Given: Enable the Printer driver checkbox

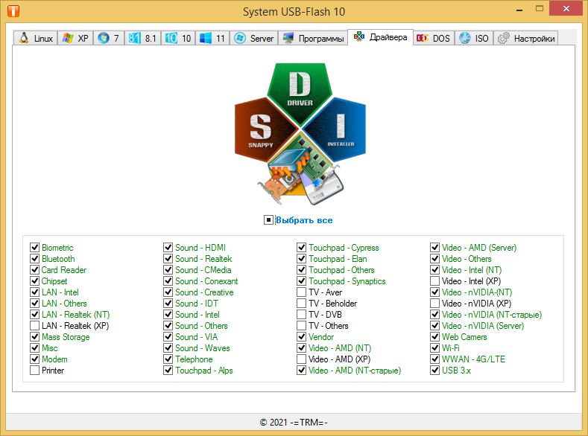Looking at the screenshot, I should (x=34, y=371).
